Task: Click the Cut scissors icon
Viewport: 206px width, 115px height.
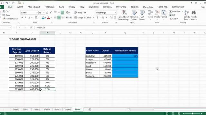Action: (4, 11)
